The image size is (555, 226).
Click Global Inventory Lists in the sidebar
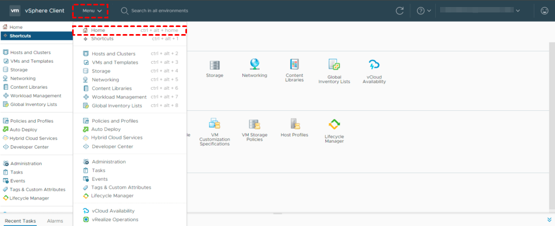click(x=36, y=104)
